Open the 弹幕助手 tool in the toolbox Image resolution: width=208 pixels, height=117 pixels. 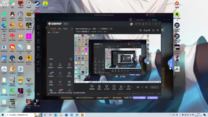coord(51,66)
